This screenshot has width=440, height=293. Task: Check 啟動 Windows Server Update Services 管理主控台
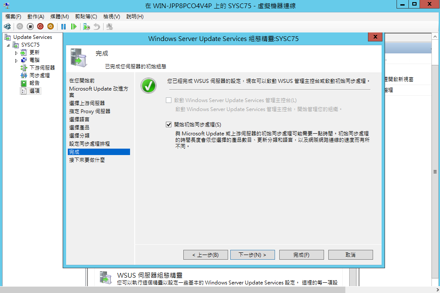coord(169,100)
